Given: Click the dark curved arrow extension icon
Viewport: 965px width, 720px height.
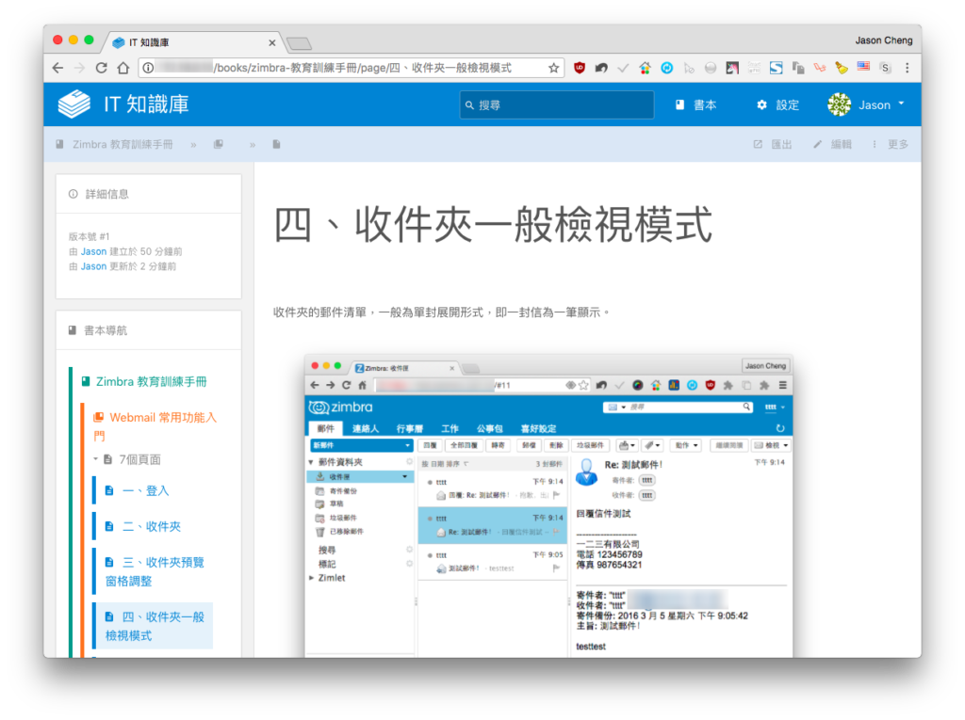Looking at the screenshot, I should coord(601,68).
